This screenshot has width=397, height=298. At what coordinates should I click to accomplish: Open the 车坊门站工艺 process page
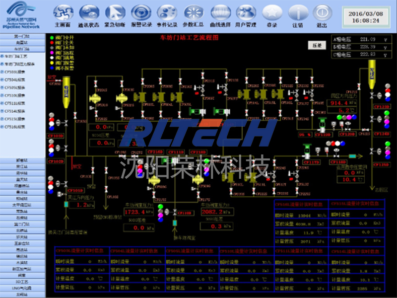(x=16, y=56)
